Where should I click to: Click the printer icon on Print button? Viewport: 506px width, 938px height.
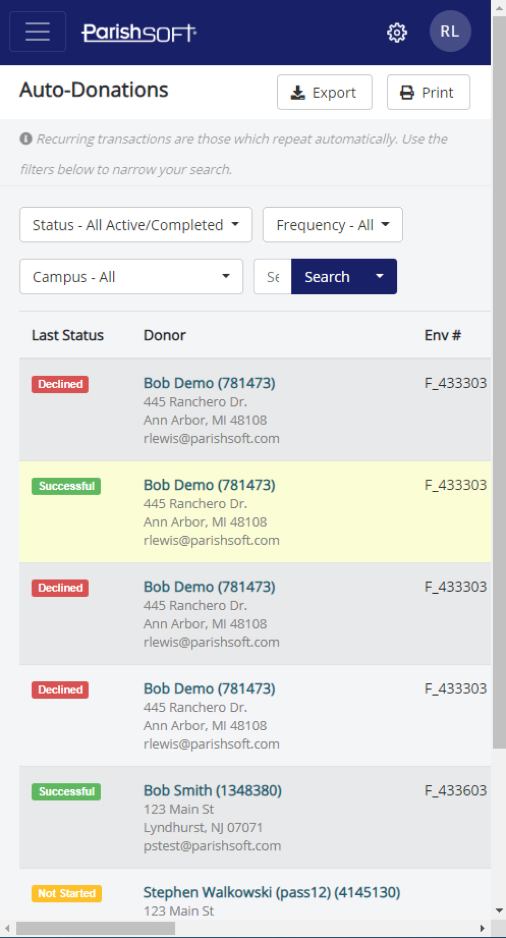406,92
